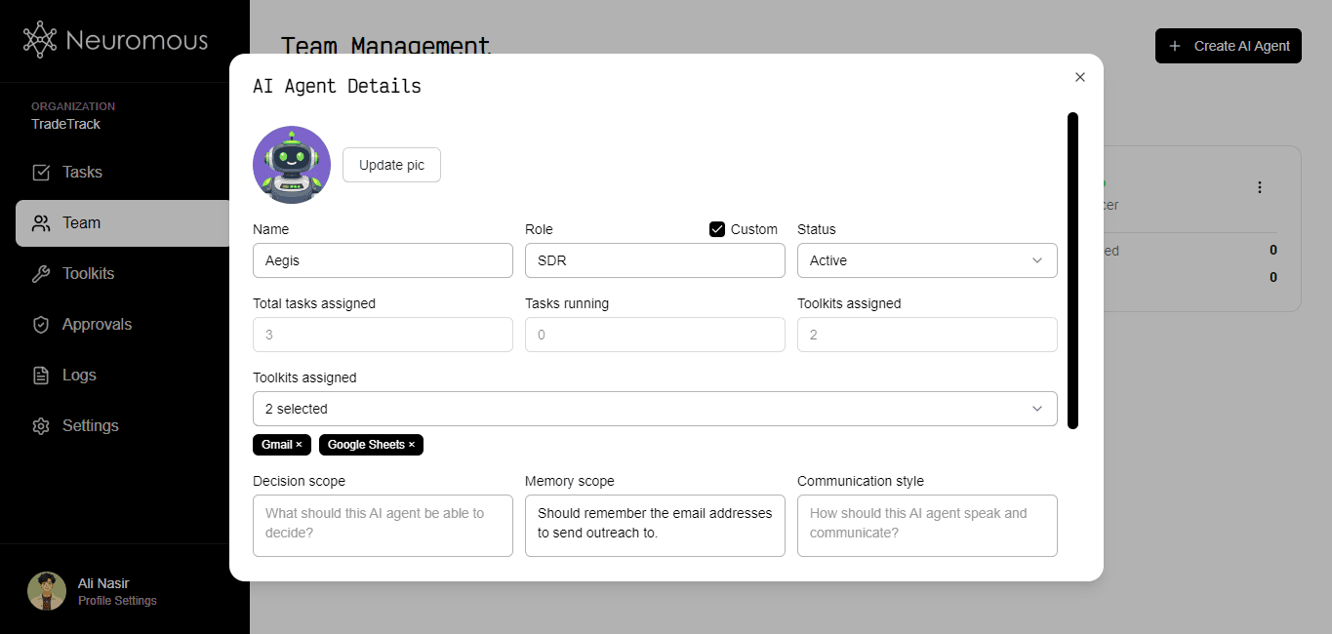Open Settings page from sidebar
The height and width of the screenshot is (634, 1332).
125,426
